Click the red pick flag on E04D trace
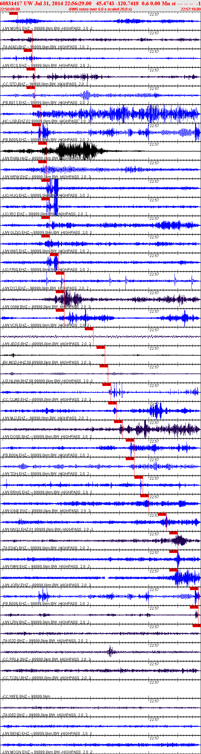The height and width of the screenshot is (754, 201). tap(173, 533)
